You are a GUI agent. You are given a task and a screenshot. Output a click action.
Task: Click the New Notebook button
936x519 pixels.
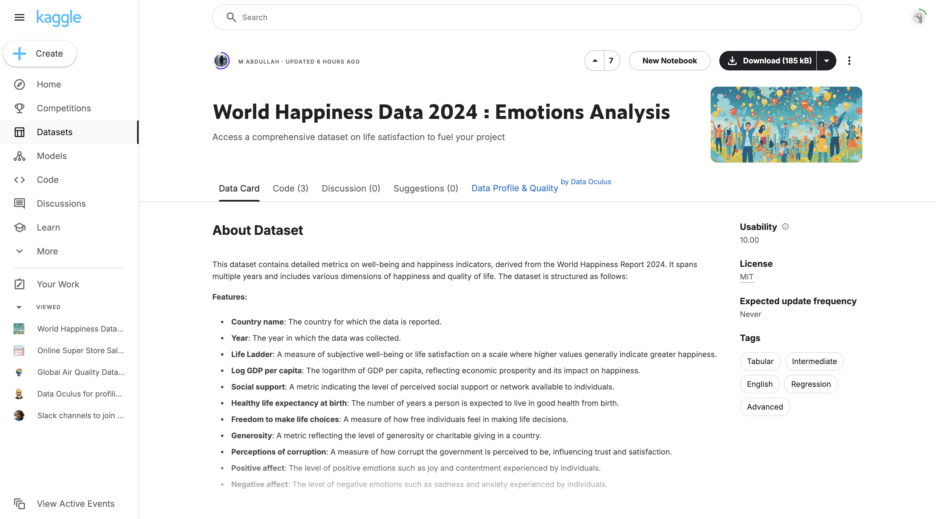click(x=669, y=61)
